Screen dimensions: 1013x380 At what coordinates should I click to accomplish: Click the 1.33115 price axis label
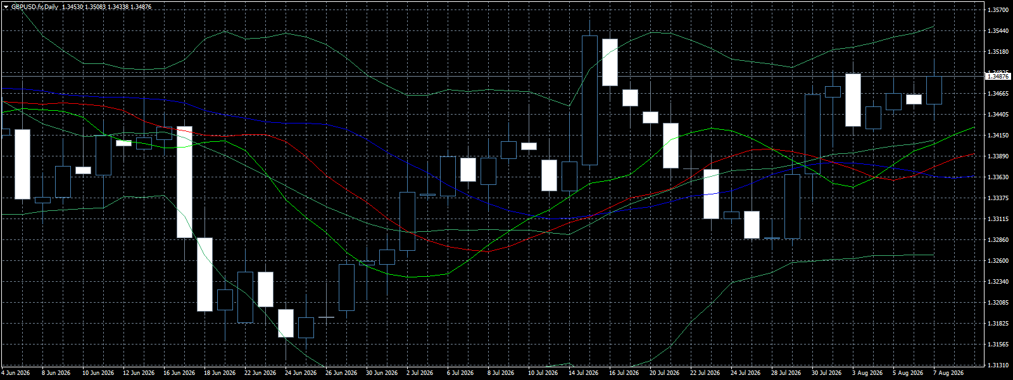point(998,219)
